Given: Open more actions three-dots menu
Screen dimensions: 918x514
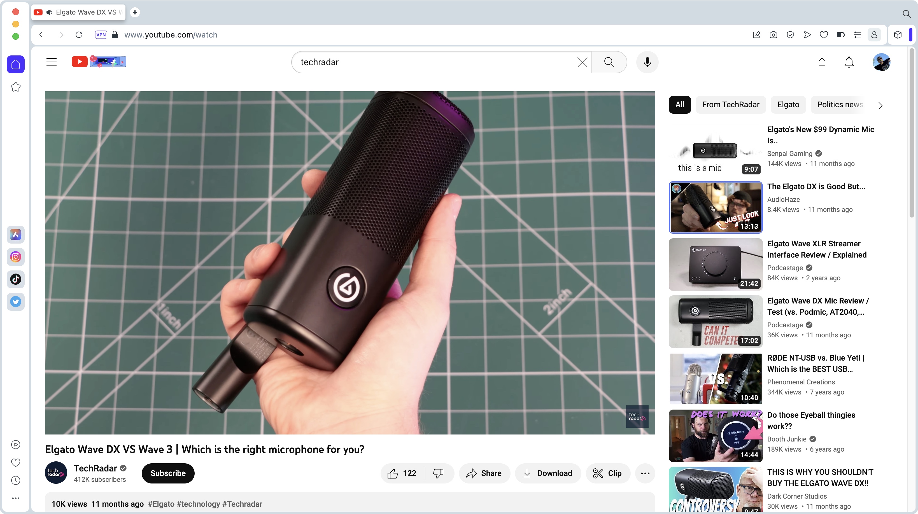Looking at the screenshot, I should coord(645,473).
